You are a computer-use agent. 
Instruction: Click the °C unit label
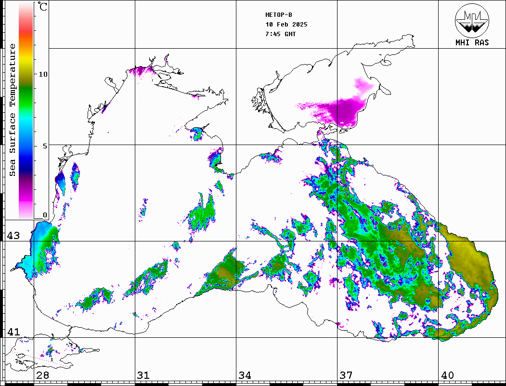pyautogui.click(x=42, y=6)
